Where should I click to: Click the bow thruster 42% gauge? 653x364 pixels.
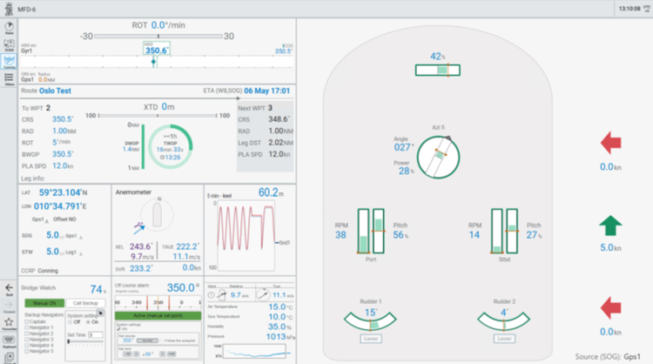click(x=438, y=70)
